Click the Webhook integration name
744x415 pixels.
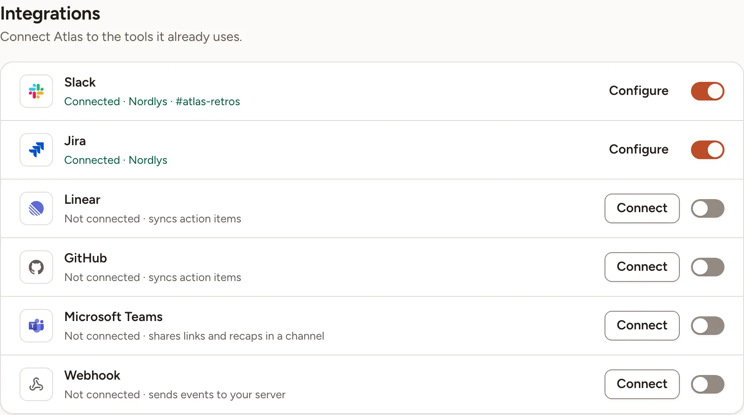point(92,375)
